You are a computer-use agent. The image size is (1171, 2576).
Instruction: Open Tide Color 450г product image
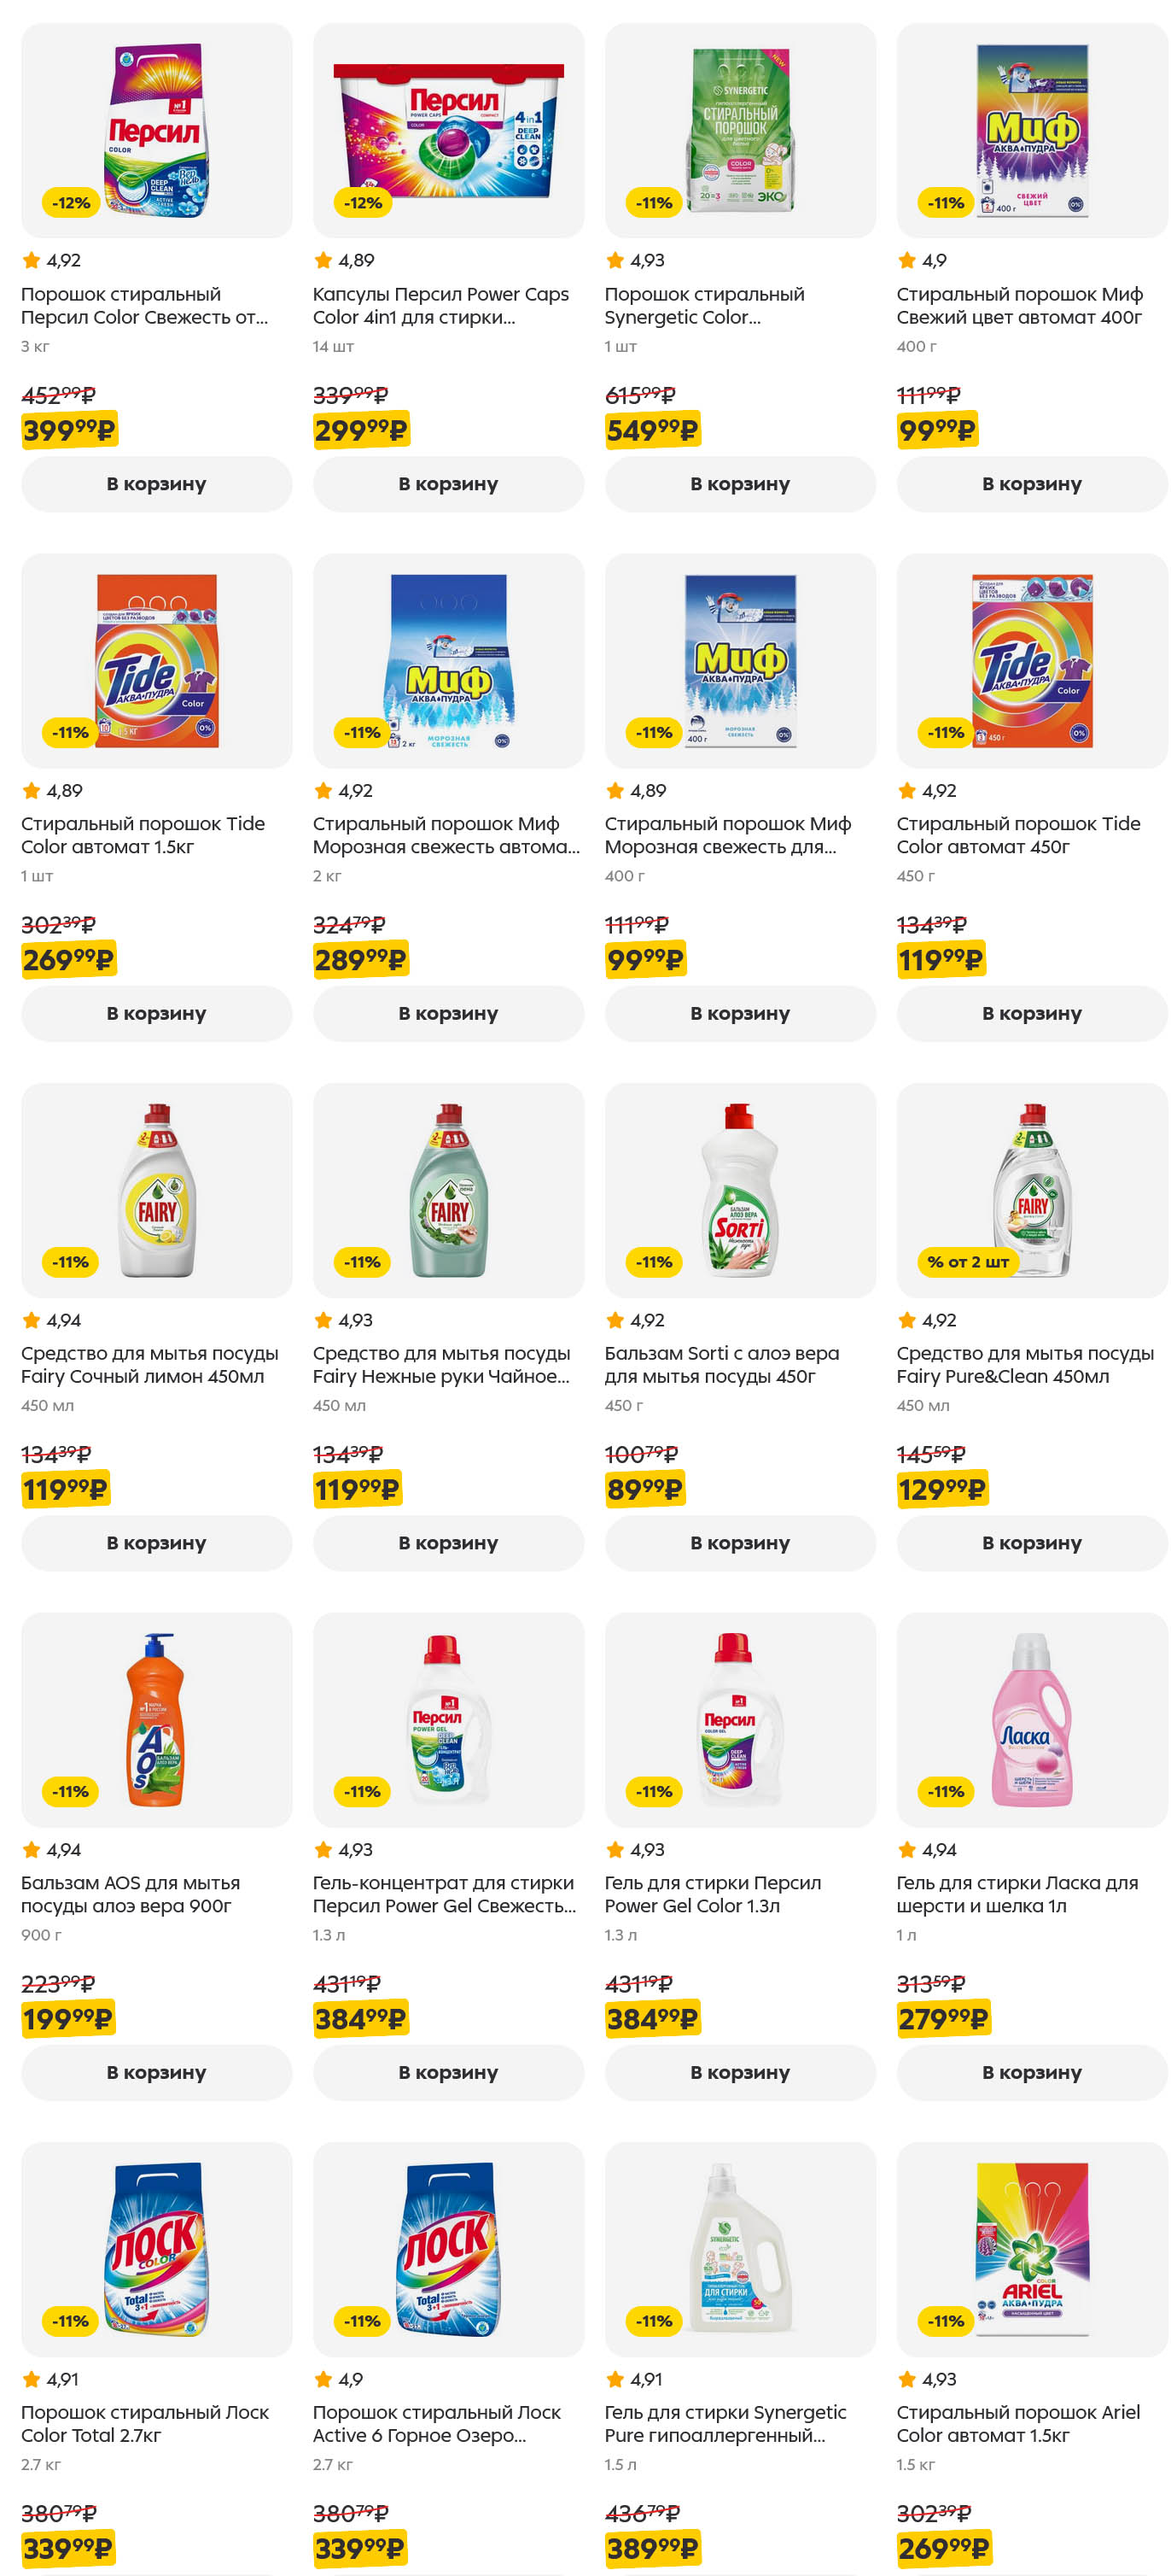tap(1031, 660)
